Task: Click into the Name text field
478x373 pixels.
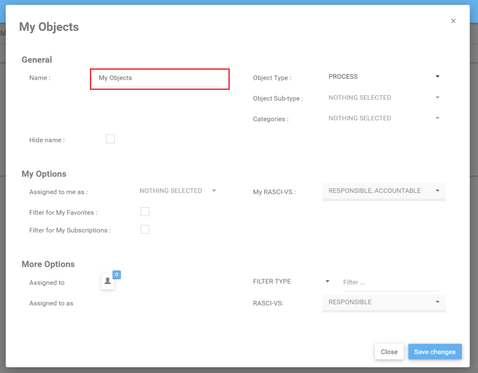Action: click(160, 78)
